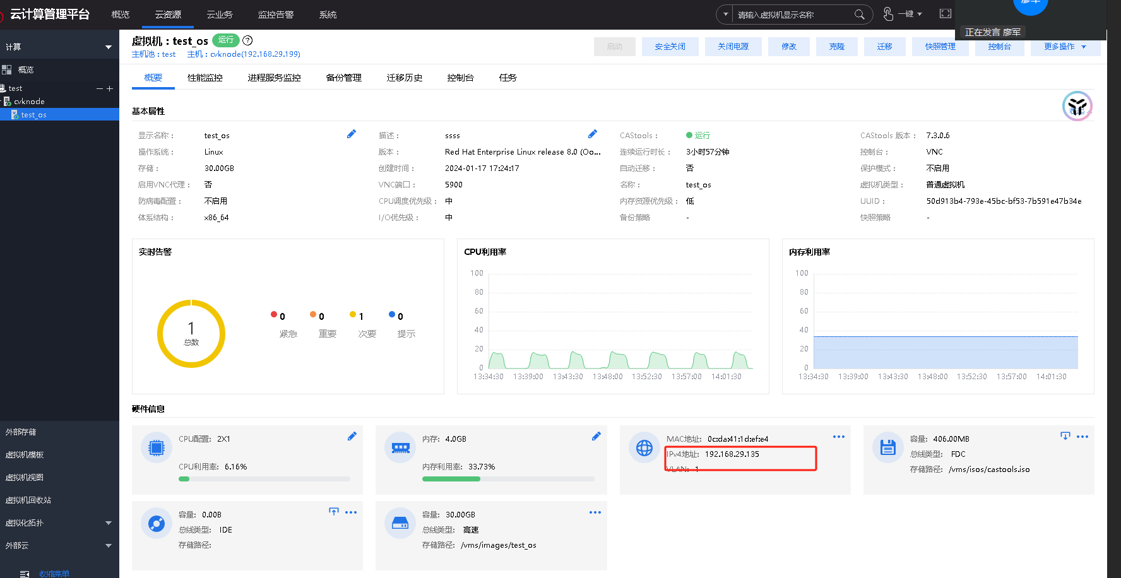Collapse the 计算 section dropdown in the sidebar
The height and width of the screenshot is (578, 1121).
tap(108, 47)
